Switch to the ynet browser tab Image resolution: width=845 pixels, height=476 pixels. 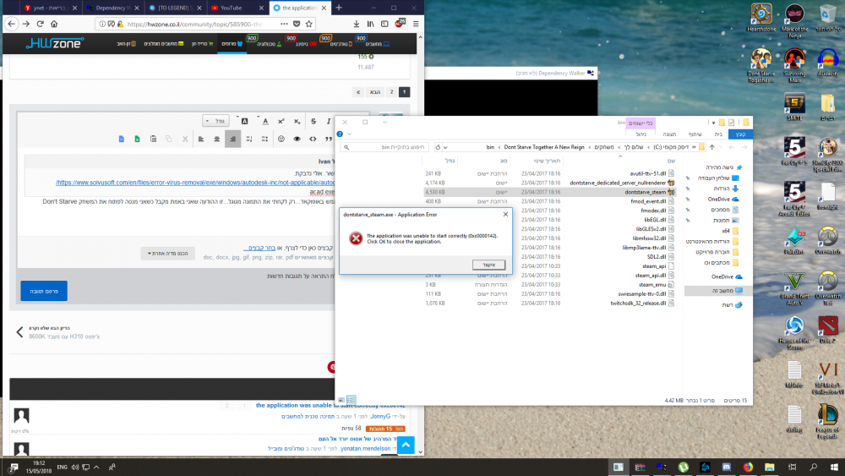tap(51, 8)
